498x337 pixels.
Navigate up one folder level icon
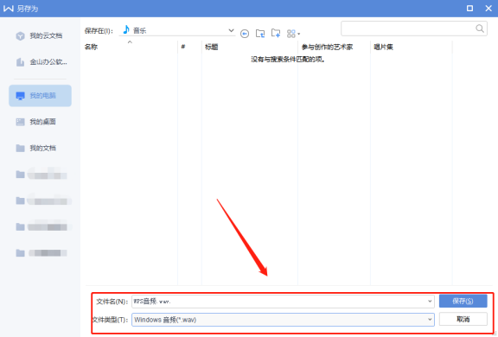[260, 34]
